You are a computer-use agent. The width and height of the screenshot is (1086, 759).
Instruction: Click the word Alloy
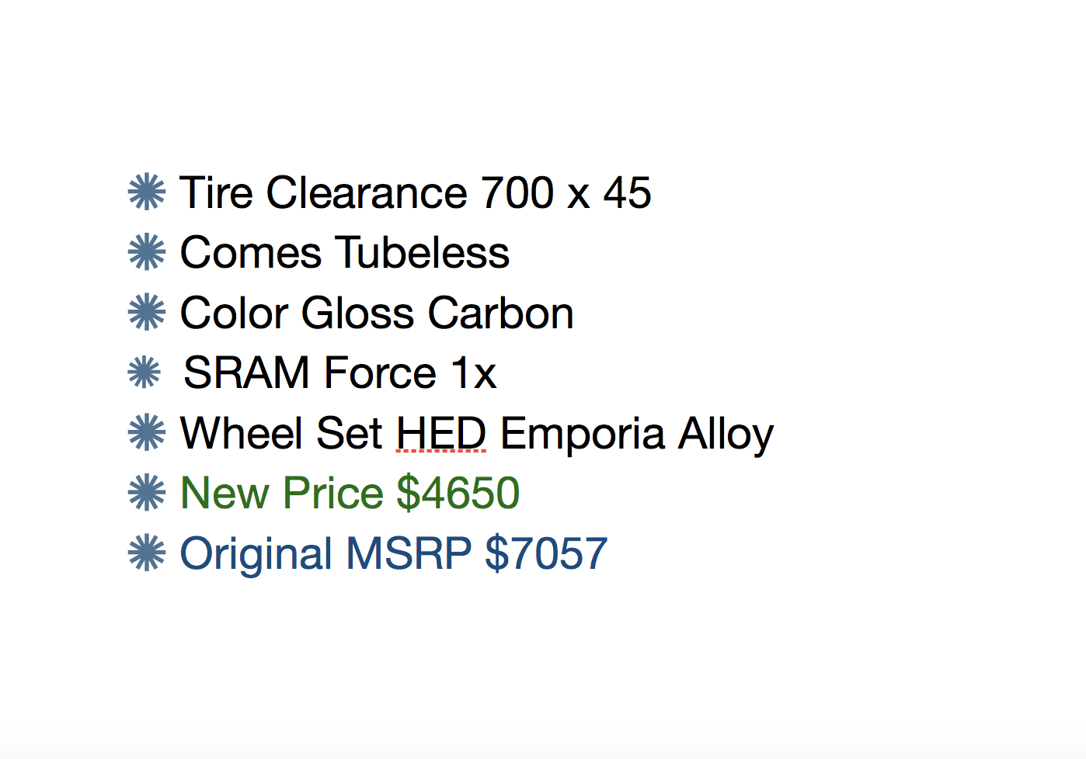click(726, 433)
